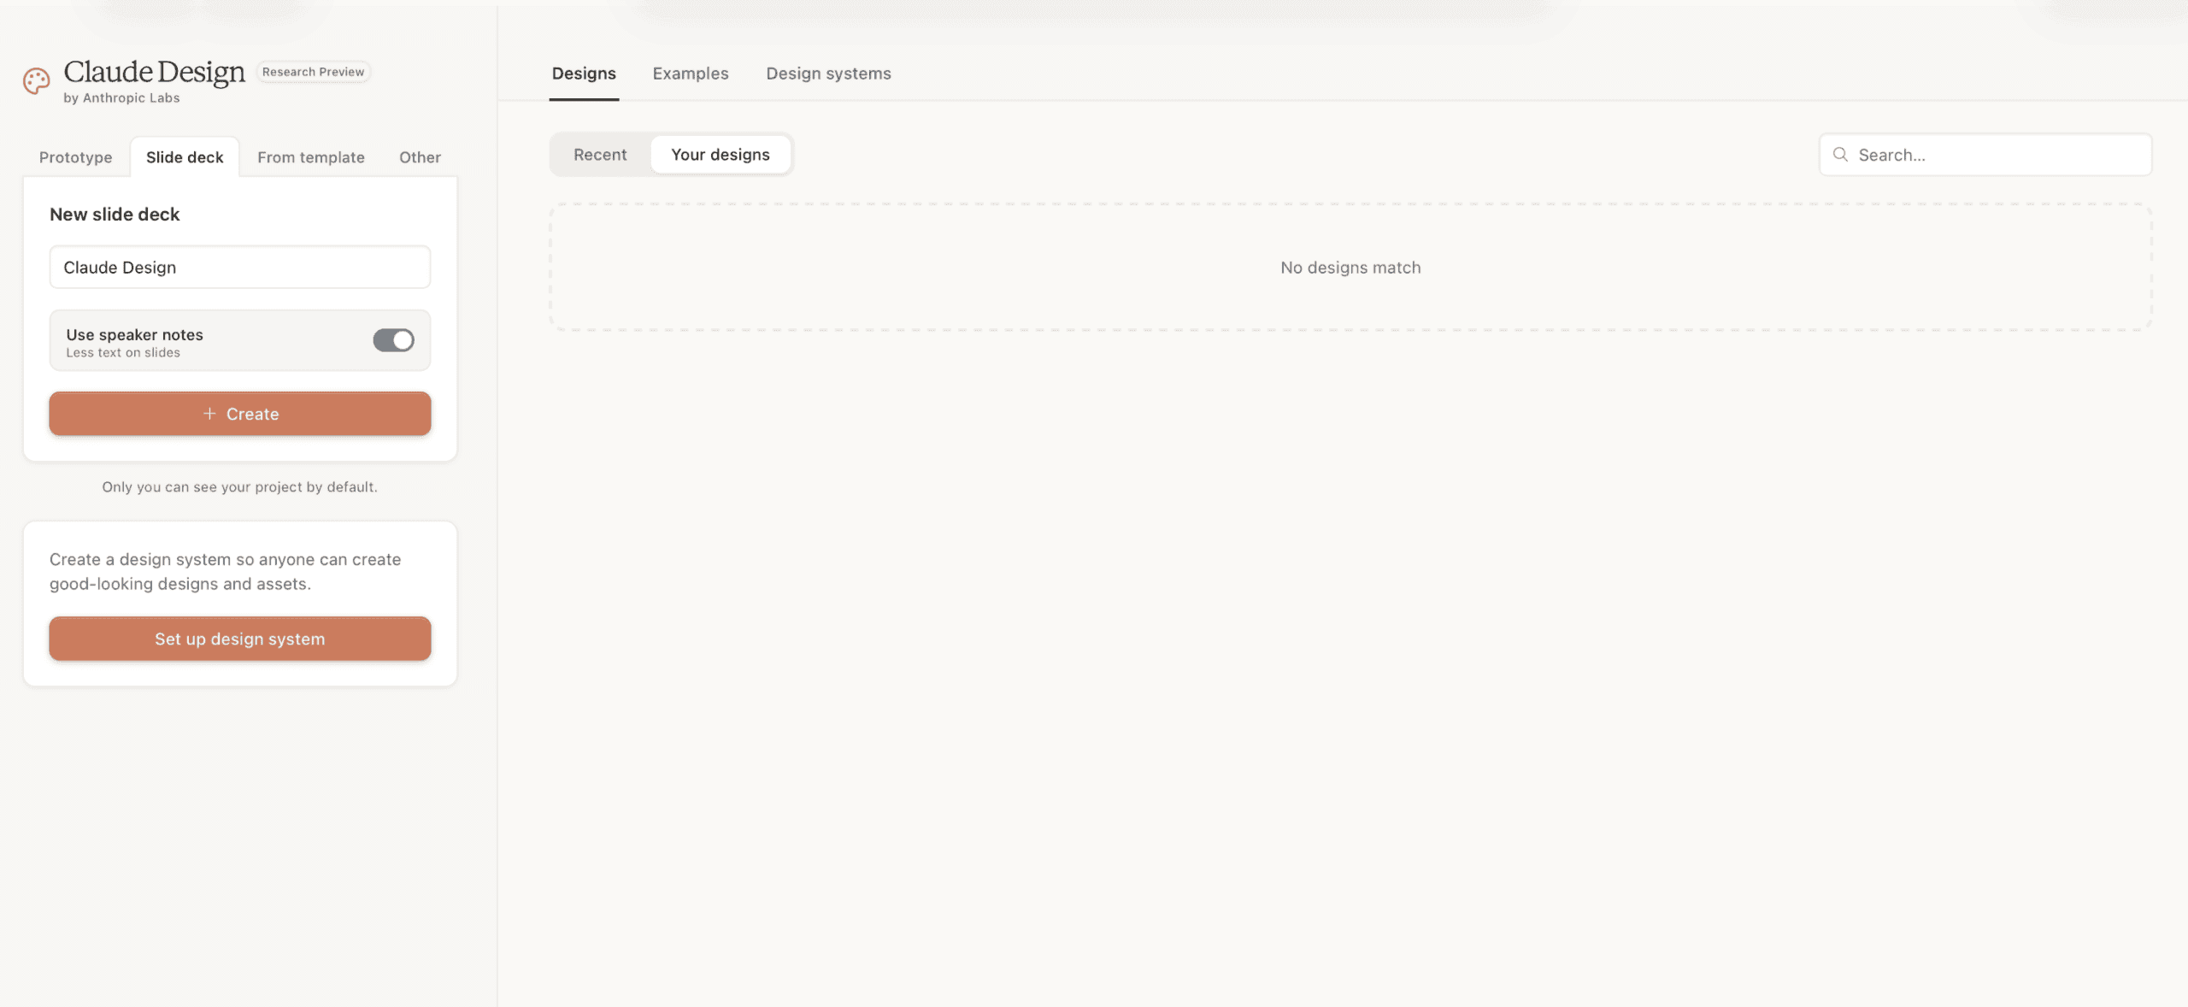Click into the Search designs field
Image resolution: width=2188 pixels, height=1007 pixels.
1985,155
